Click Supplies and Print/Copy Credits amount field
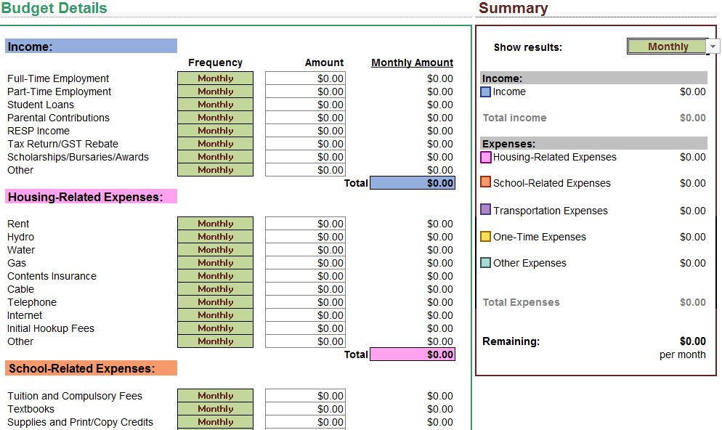Screen dimensions: 722x430 coord(305,422)
